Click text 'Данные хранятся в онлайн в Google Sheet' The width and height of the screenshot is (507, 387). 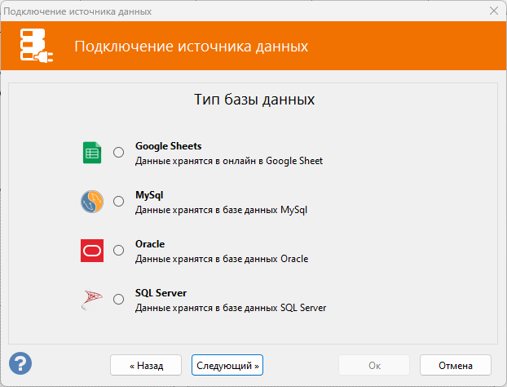coord(229,161)
